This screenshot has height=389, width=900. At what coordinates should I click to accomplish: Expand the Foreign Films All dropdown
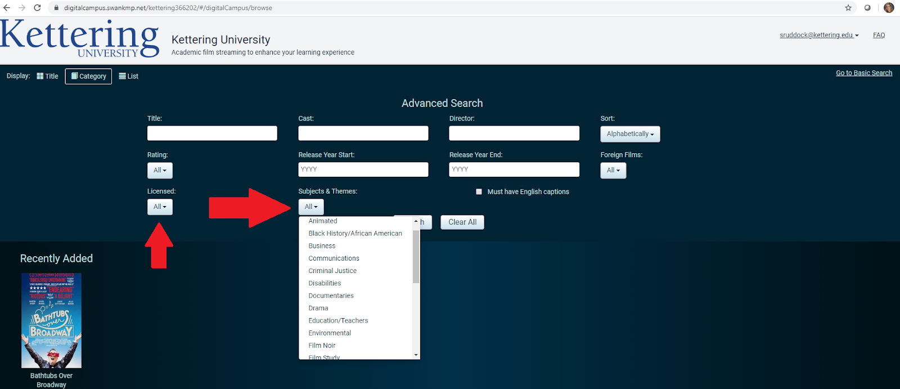pos(613,171)
